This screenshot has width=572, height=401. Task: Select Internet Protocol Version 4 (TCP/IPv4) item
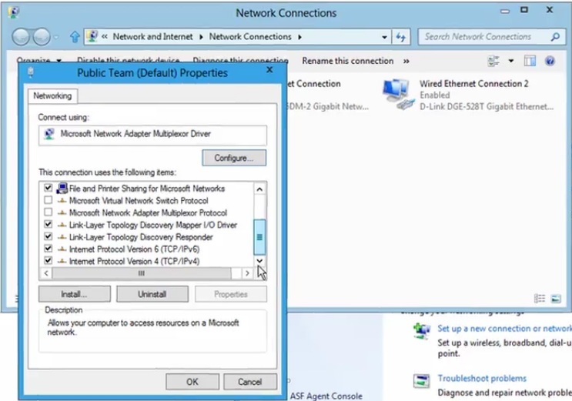pyautogui.click(x=134, y=261)
